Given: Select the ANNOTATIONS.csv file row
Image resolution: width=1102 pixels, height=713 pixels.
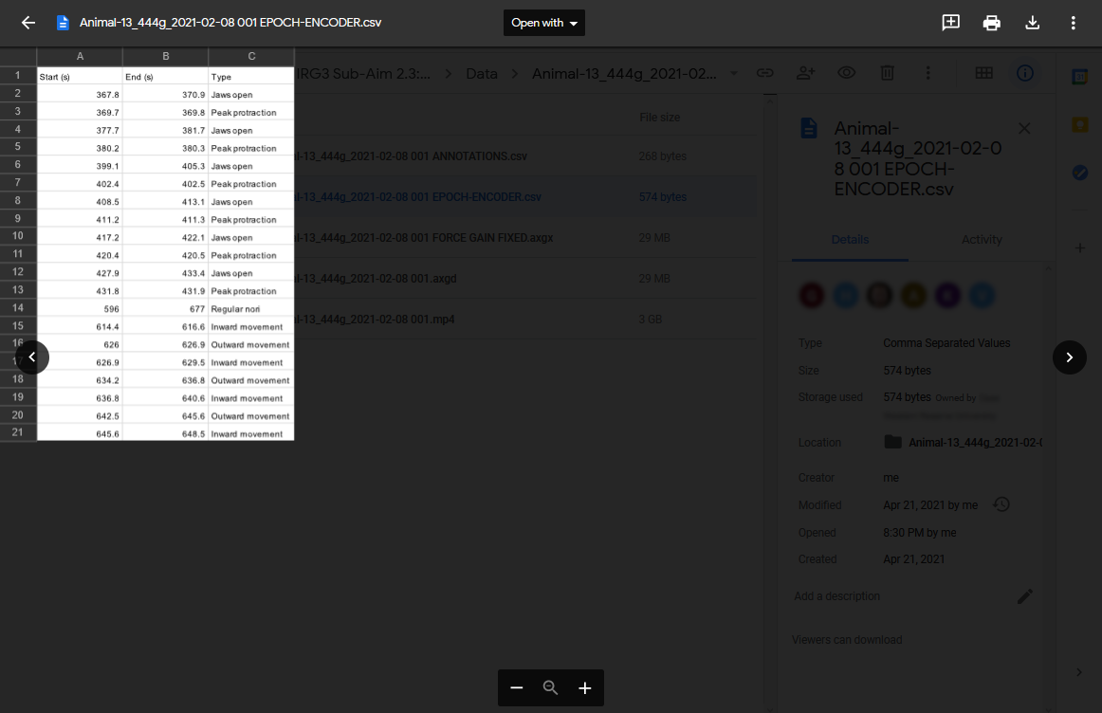Looking at the screenshot, I should click(525, 155).
